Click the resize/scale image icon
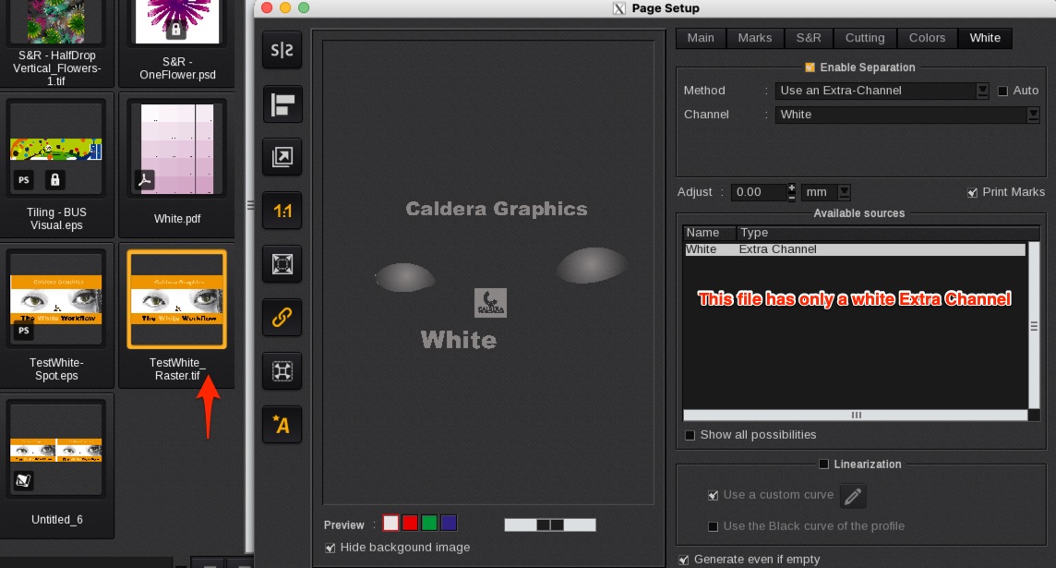Viewport: 1056px width, 568px height. pyautogui.click(x=282, y=157)
